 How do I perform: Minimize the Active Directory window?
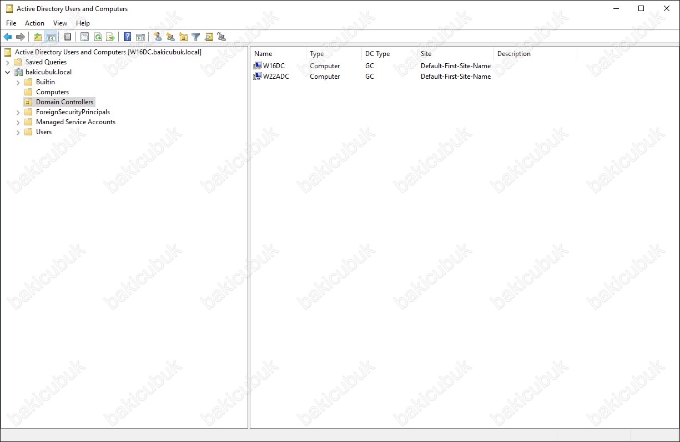tap(616, 8)
